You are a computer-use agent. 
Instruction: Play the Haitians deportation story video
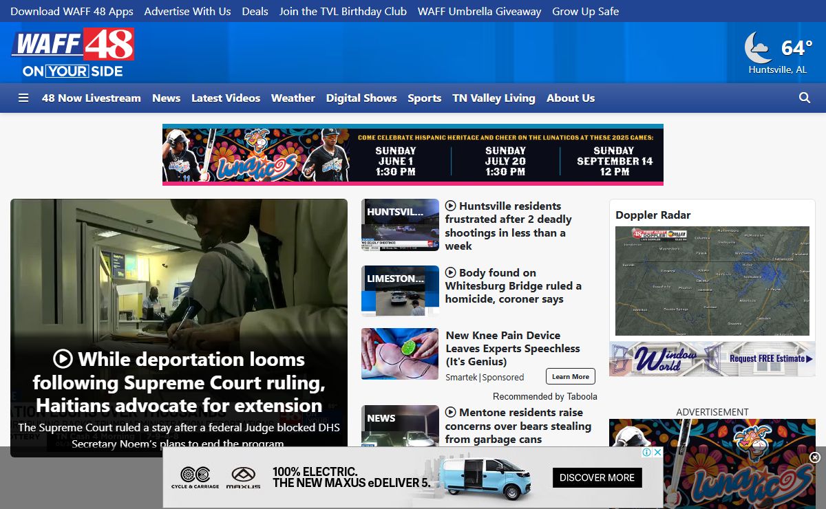[x=63, y=359]
